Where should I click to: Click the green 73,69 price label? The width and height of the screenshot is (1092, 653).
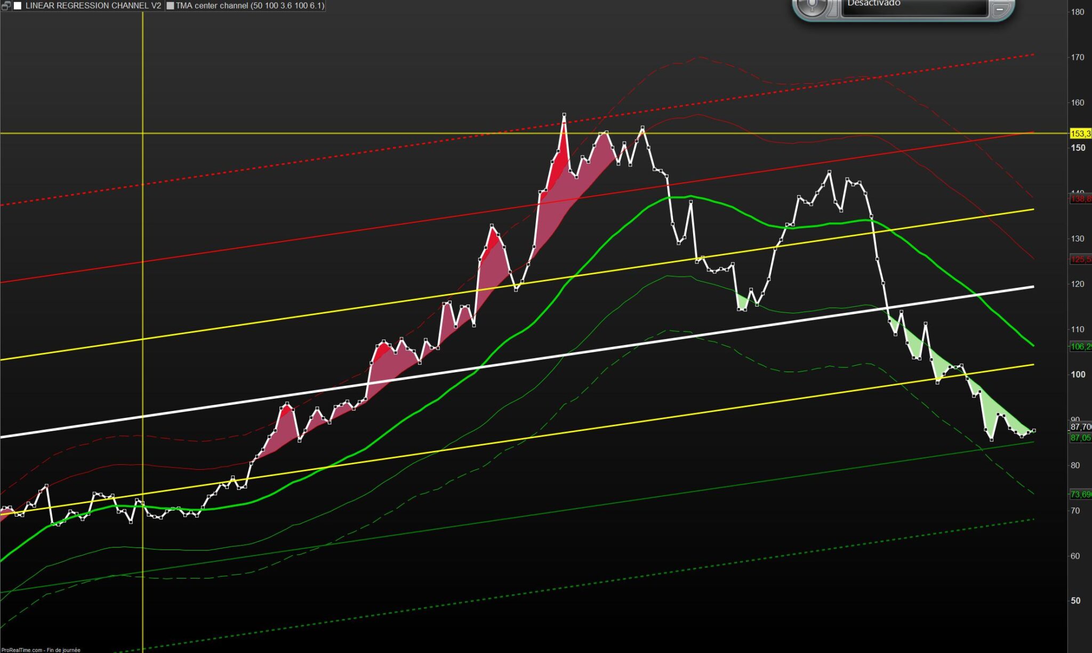pyautogui.click(x=1080, y=495)
